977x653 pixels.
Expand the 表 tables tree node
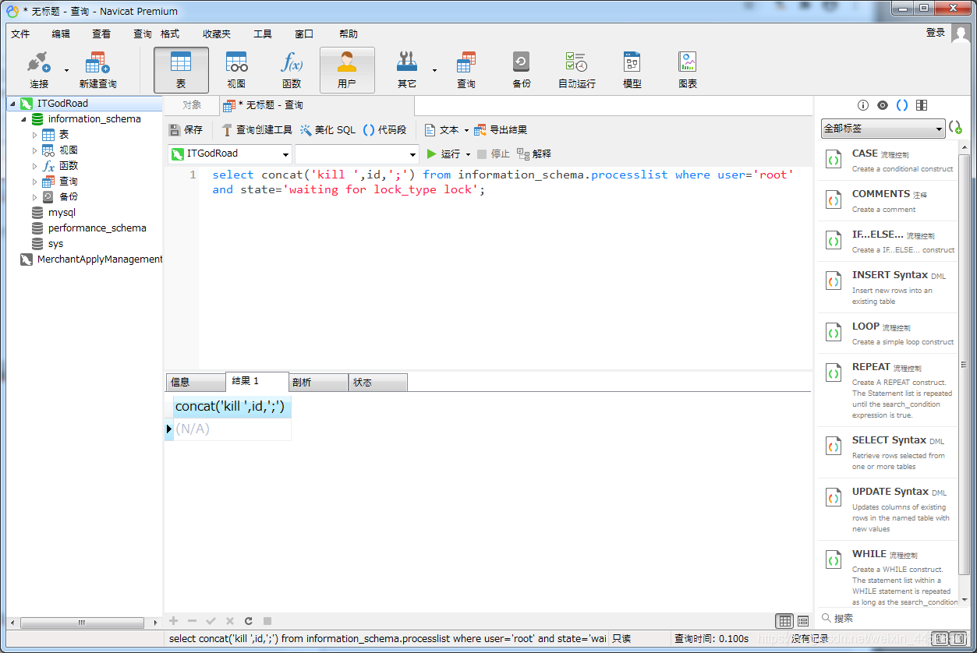(34, 135)
